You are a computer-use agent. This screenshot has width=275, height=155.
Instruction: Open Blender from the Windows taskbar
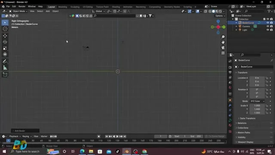(127, 152)
